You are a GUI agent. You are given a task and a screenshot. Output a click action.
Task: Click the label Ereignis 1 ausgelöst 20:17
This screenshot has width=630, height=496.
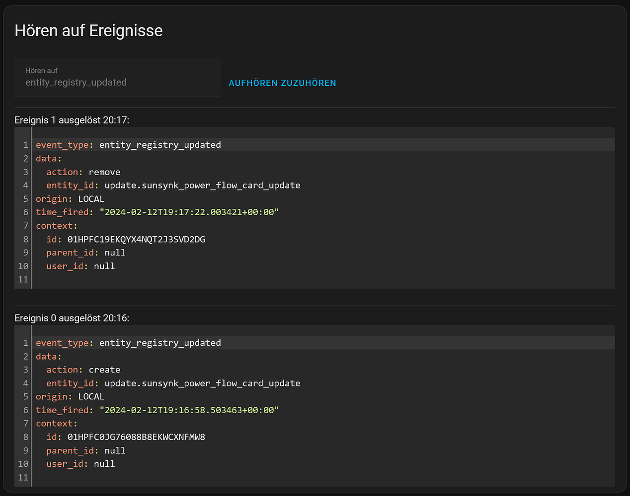tap(72, 120)
